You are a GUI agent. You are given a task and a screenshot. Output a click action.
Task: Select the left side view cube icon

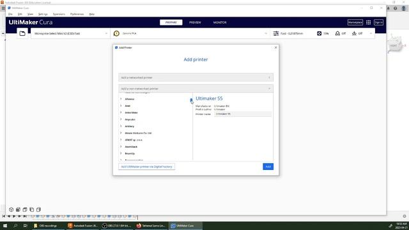31,210
